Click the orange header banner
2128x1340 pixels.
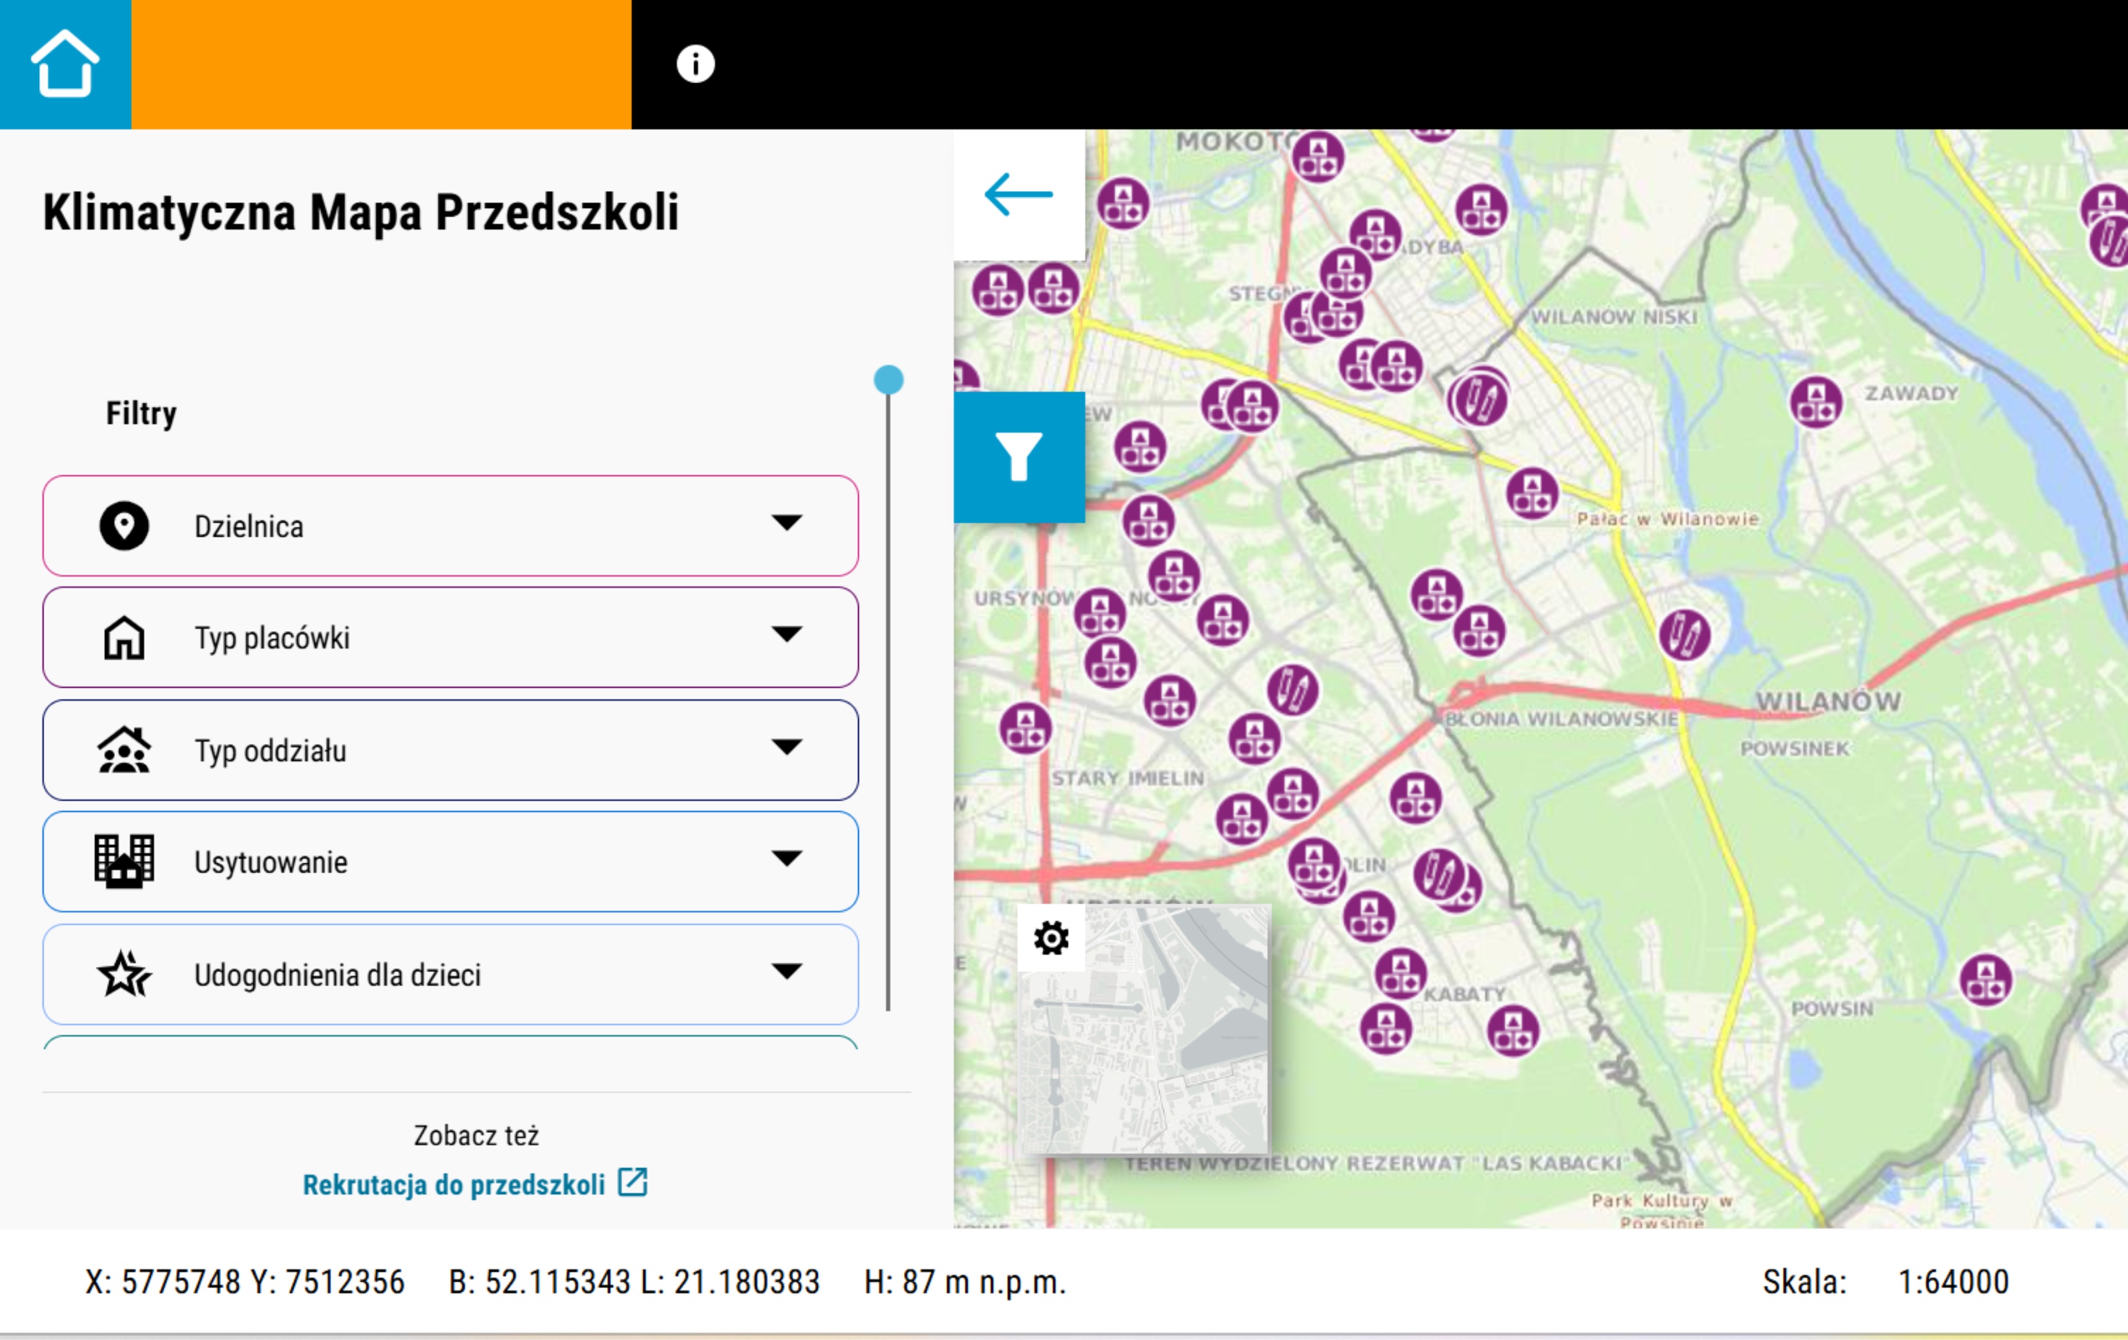coord(382,65)
